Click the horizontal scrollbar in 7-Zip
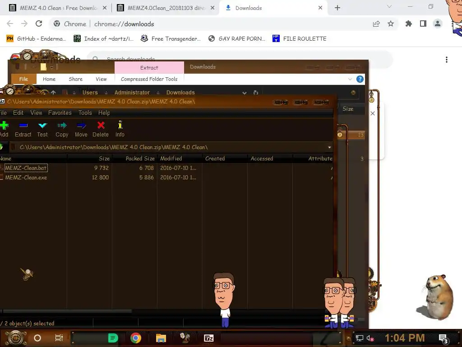 tap(67, 311)
